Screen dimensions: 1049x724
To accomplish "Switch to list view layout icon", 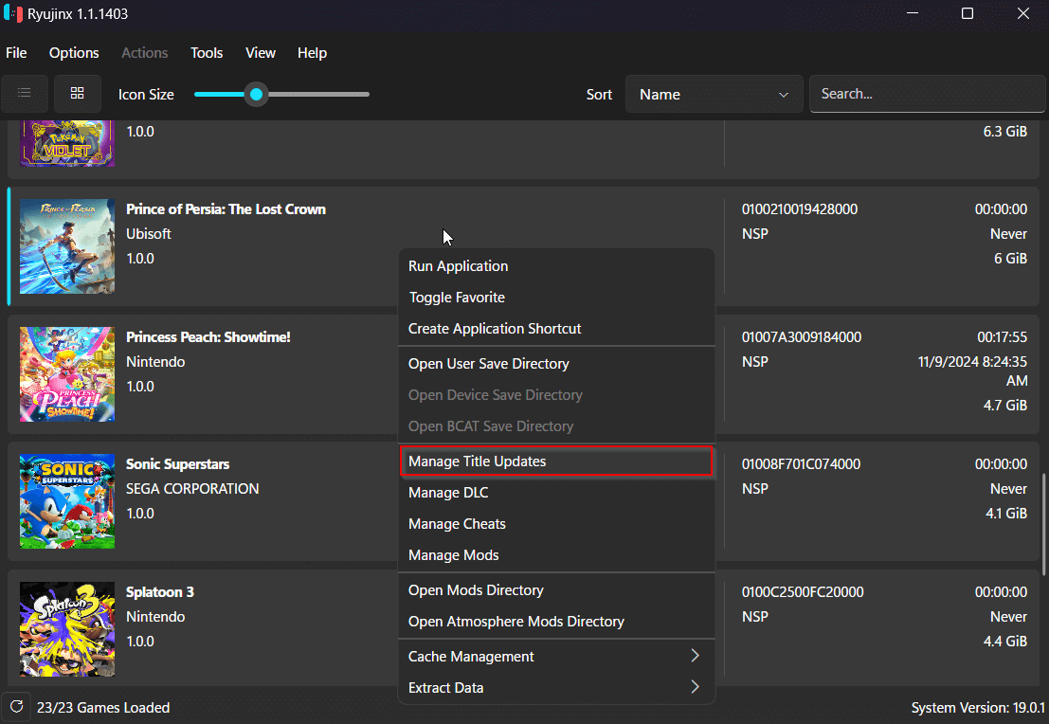I will [24, 94].
